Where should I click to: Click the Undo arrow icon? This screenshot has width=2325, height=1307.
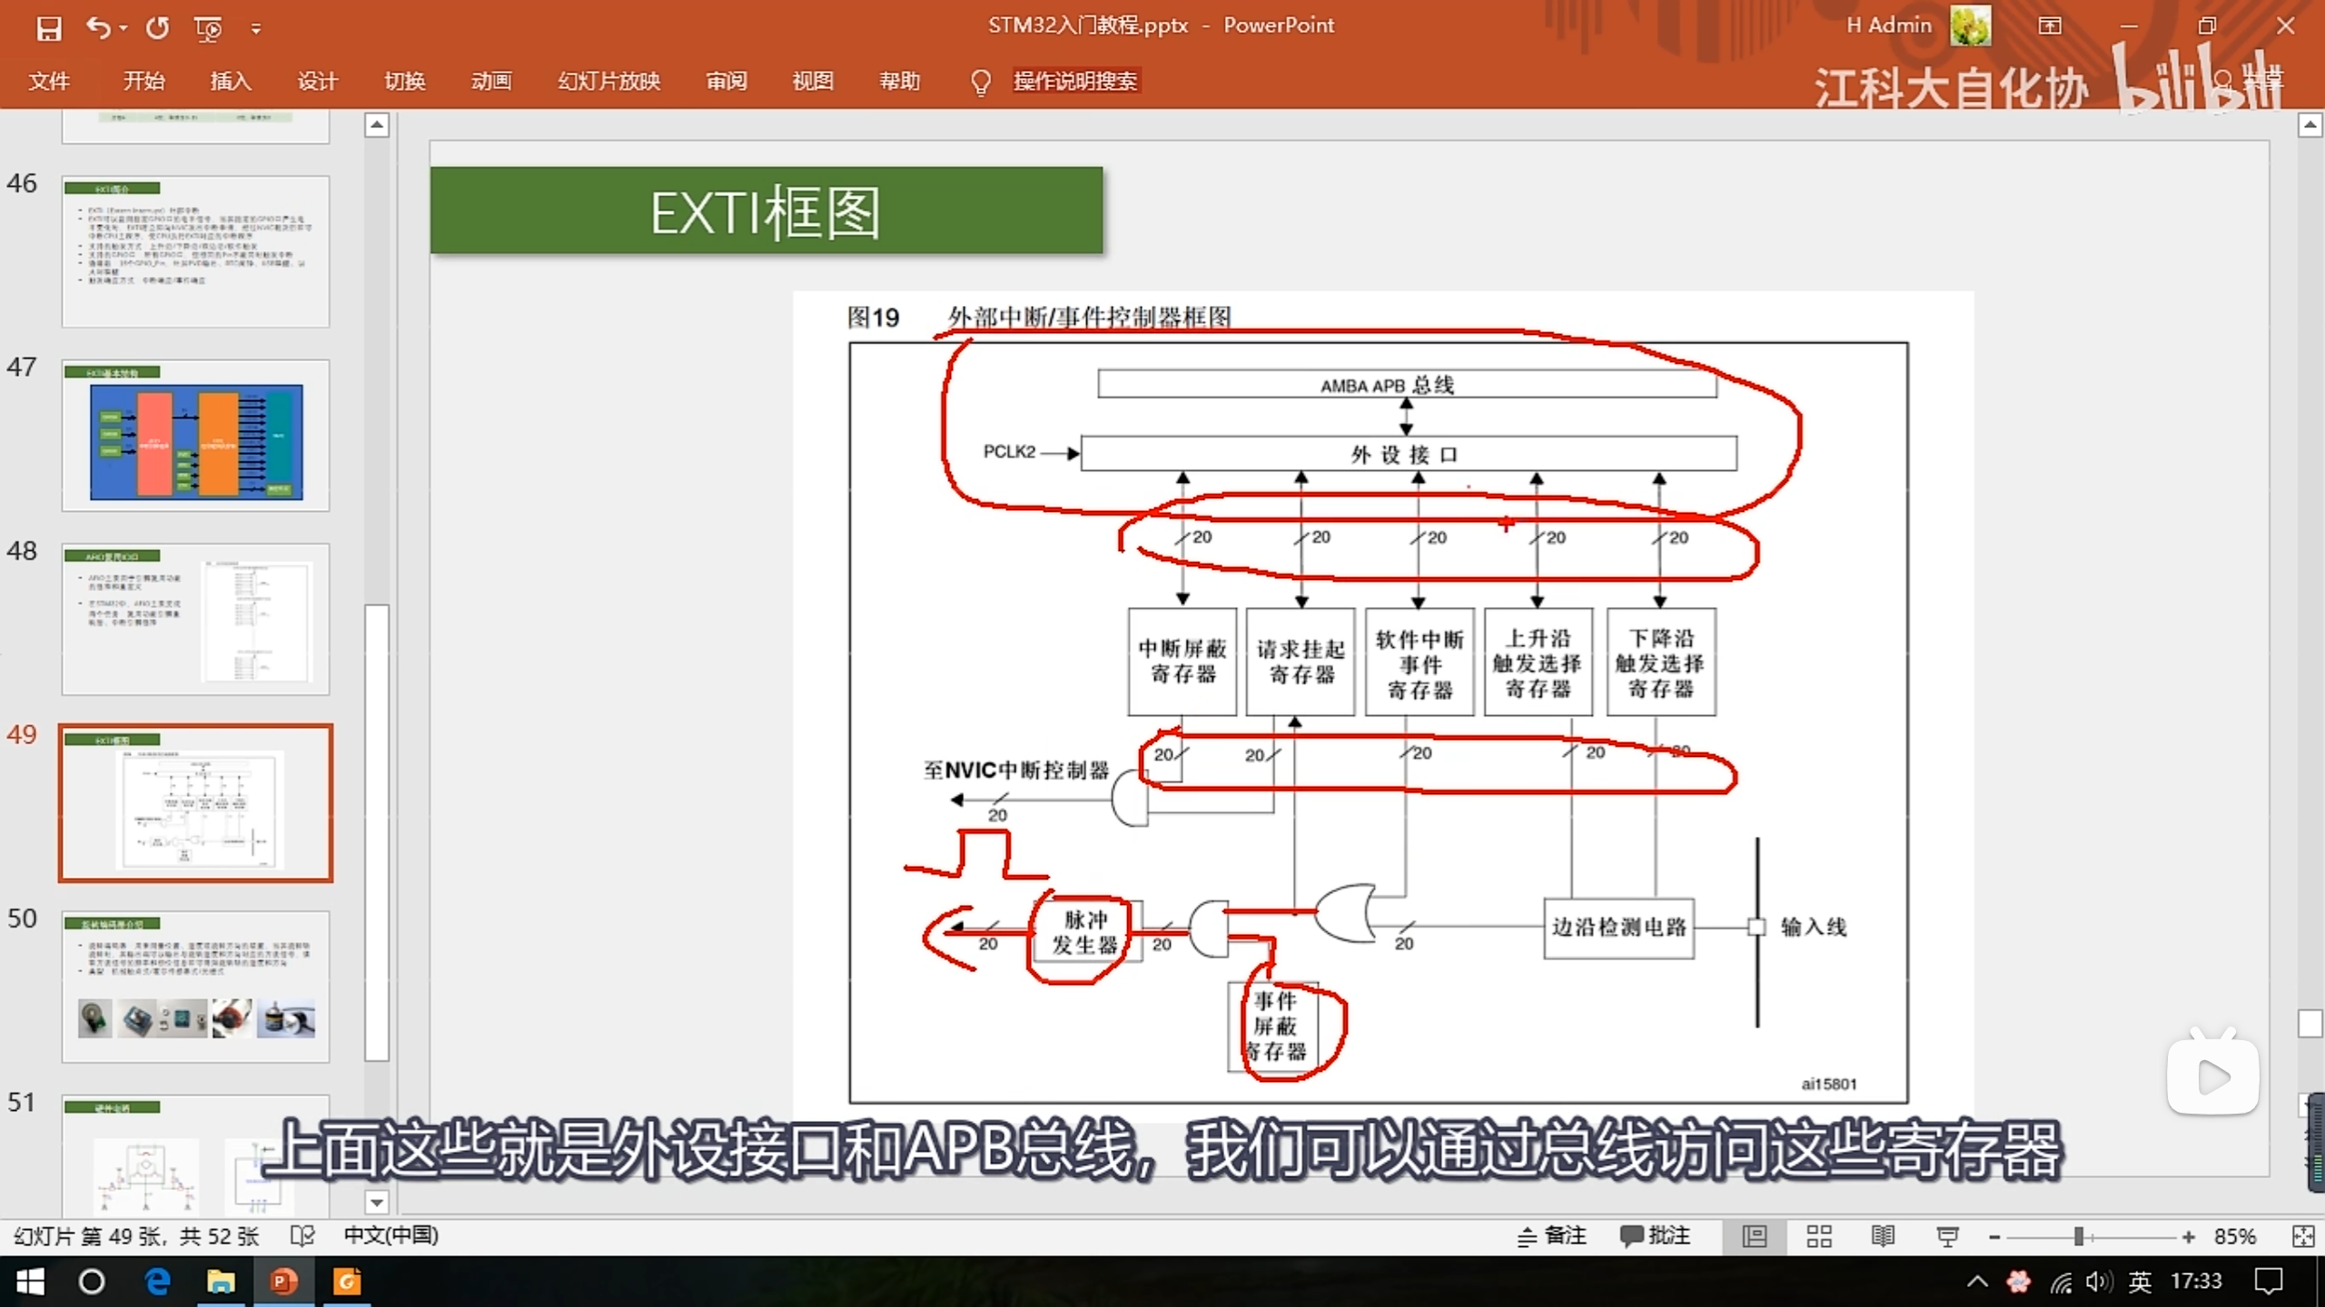[97, 28]
